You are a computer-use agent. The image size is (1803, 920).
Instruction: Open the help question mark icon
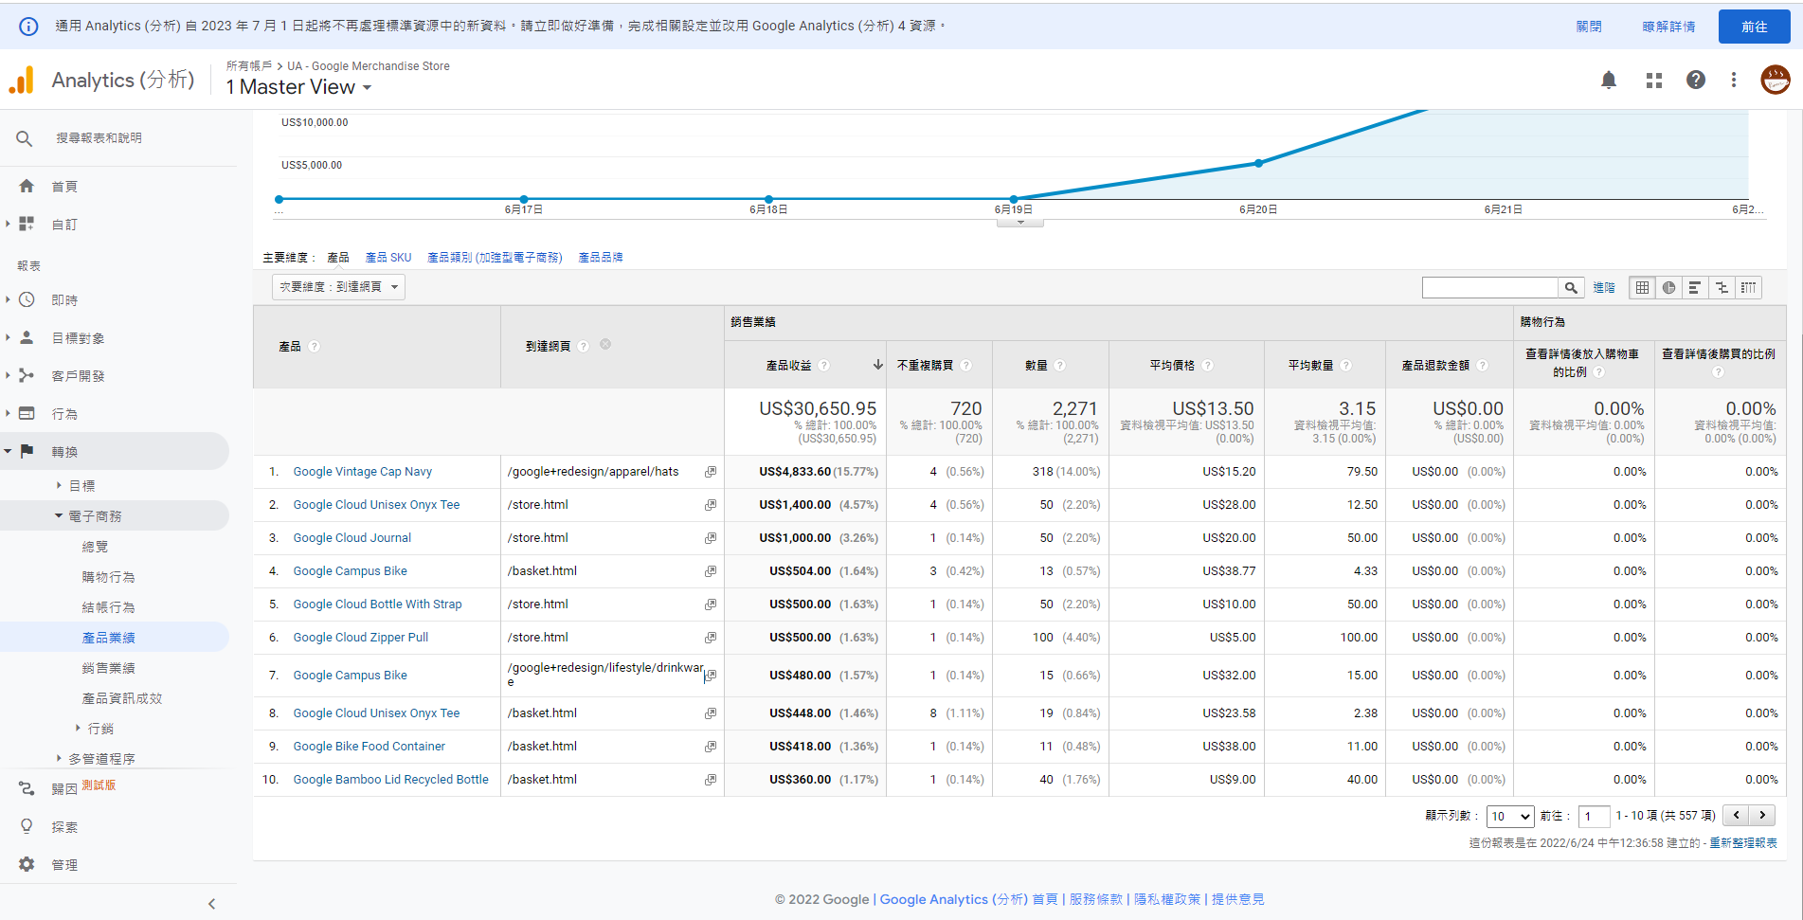(1696, 81)
